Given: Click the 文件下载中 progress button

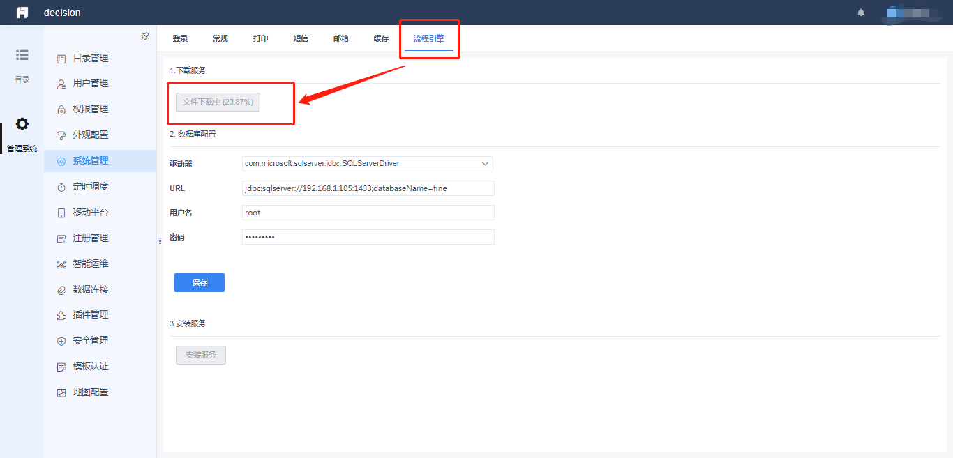Looking at the screenshot, I should click(218, 102).
